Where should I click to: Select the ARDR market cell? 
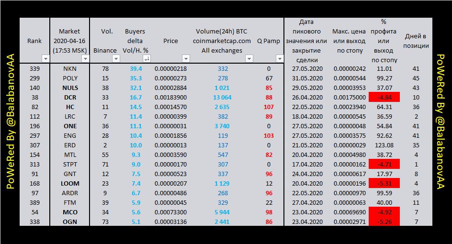pos(70,193)
